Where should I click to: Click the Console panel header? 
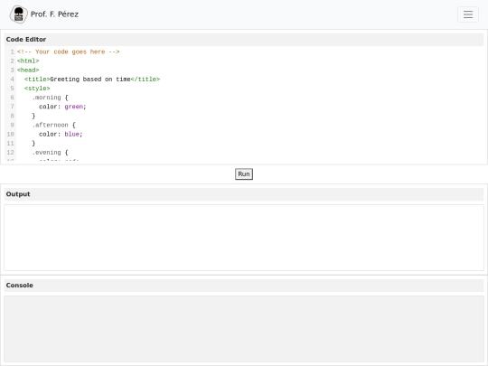click(x=244, y=286)
